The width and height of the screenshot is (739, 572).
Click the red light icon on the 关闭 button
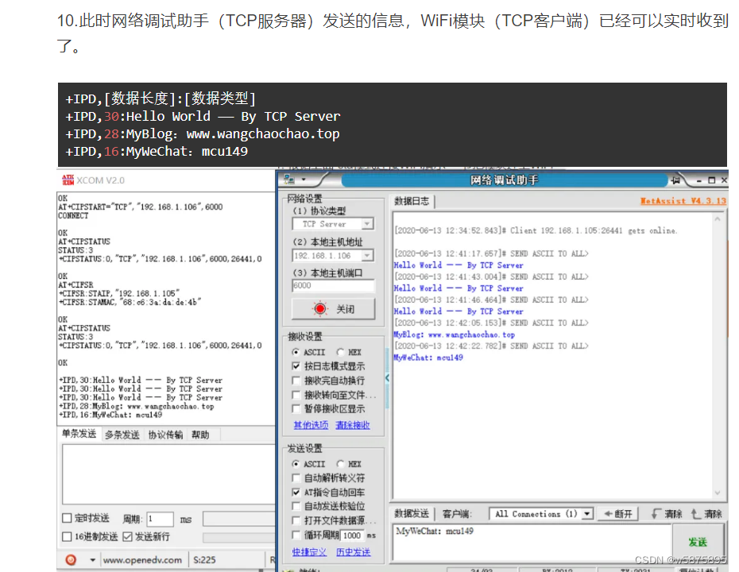320,309
